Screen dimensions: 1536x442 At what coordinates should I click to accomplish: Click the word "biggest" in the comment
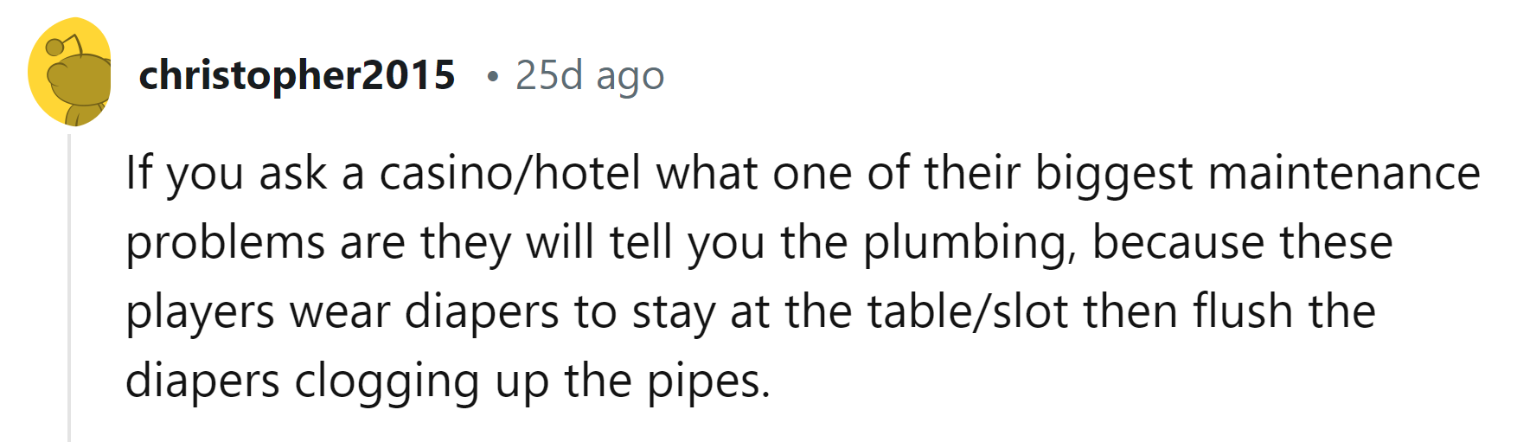point(1113,173)
